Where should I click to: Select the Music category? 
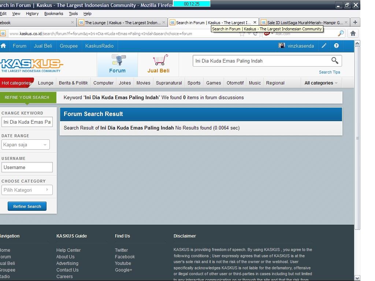point(255,83)
